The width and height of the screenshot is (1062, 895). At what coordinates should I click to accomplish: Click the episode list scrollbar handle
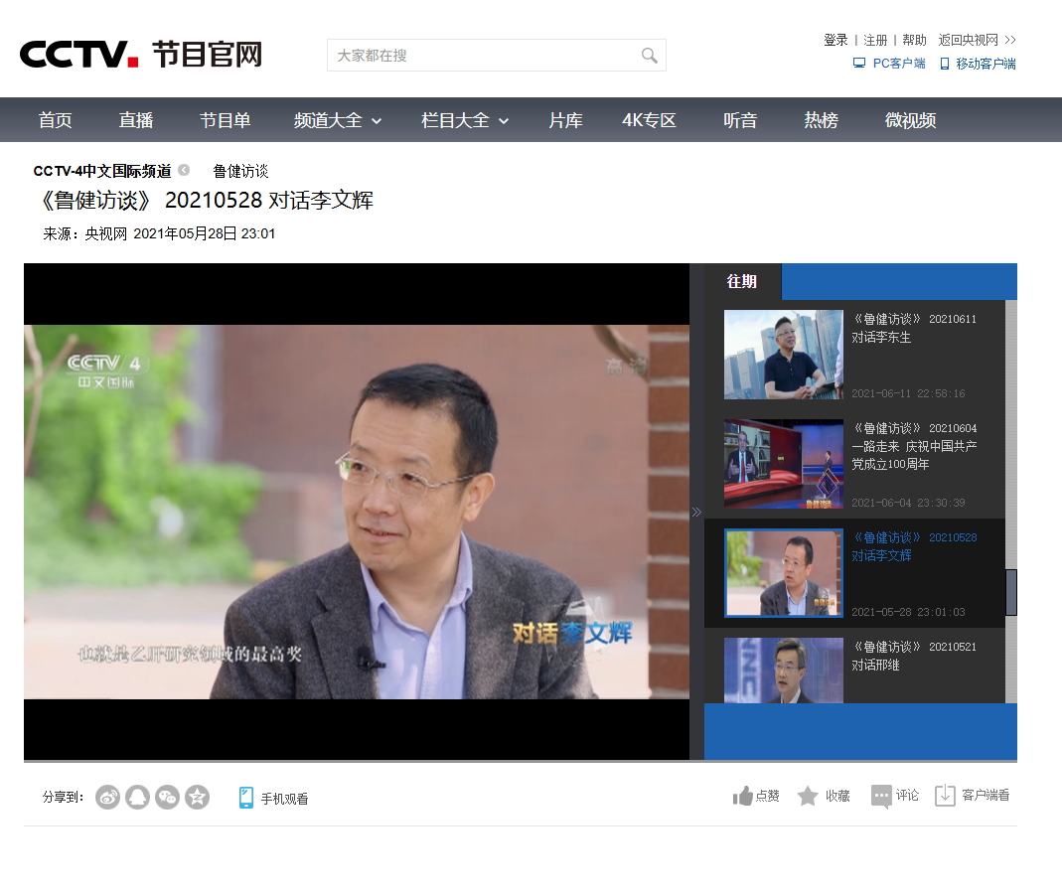pos(1011,592)
